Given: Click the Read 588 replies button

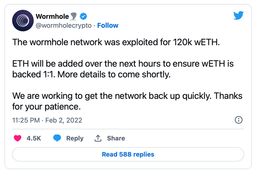Looking at the screenshot, I should pyautogui.click(x=128, y=154).
